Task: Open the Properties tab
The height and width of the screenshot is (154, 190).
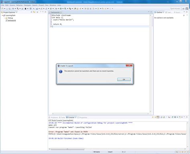Action: coord(82,117)
